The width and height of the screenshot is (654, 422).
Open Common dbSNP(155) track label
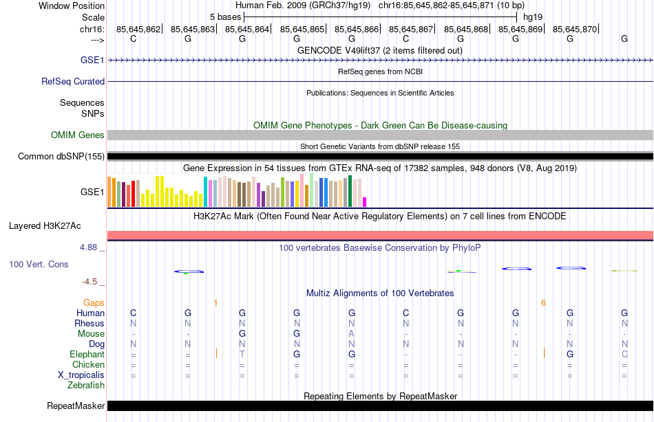tap(61, 156)
